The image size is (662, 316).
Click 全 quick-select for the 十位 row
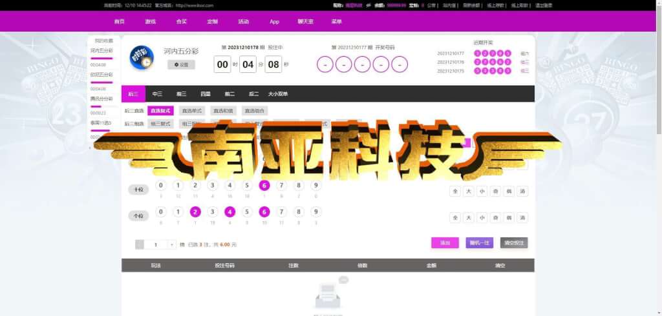tap(455, 192)
